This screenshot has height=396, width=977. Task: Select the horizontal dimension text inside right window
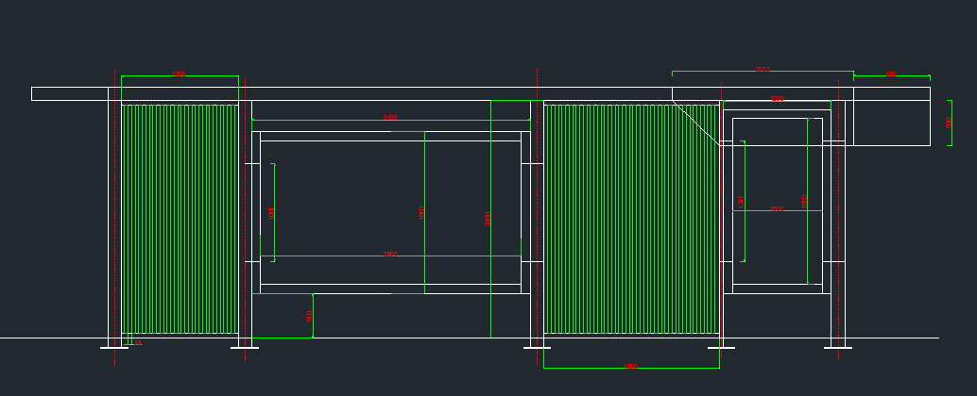[777, 209]
